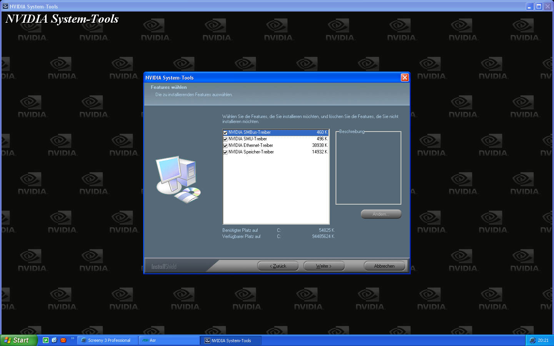Click main window title bar NVIDIA icon

click(x=5, y=6)
